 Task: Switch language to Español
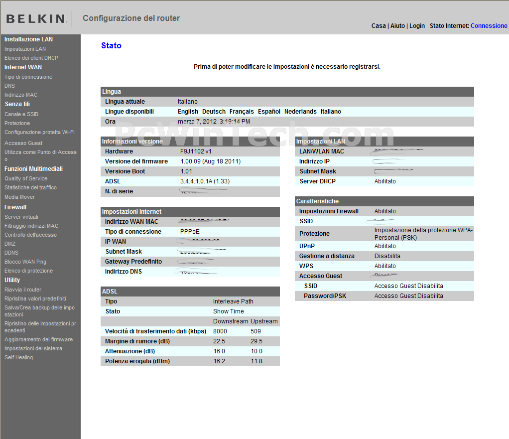(x=269, y=112)
